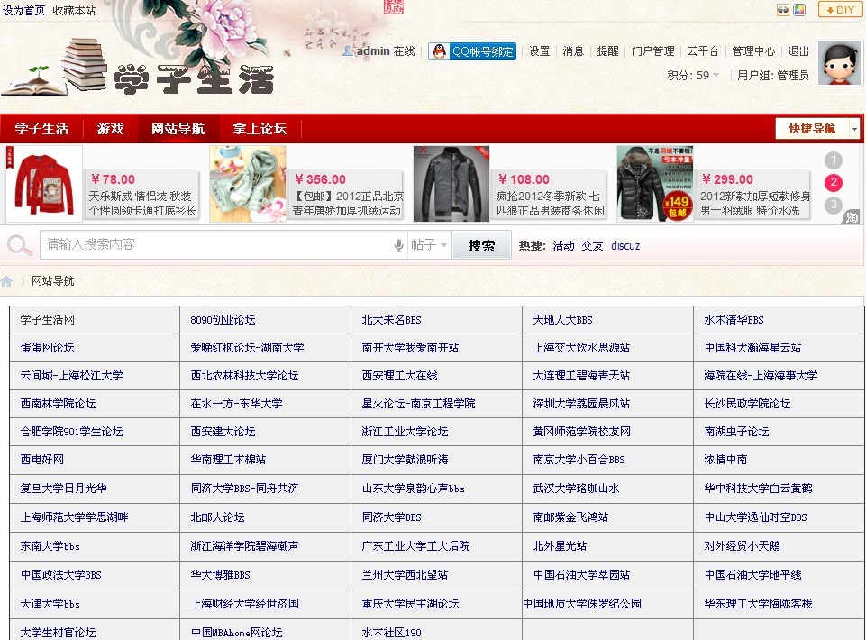
Task: Click the user icon beside admin's name
Action: point(347,51)
